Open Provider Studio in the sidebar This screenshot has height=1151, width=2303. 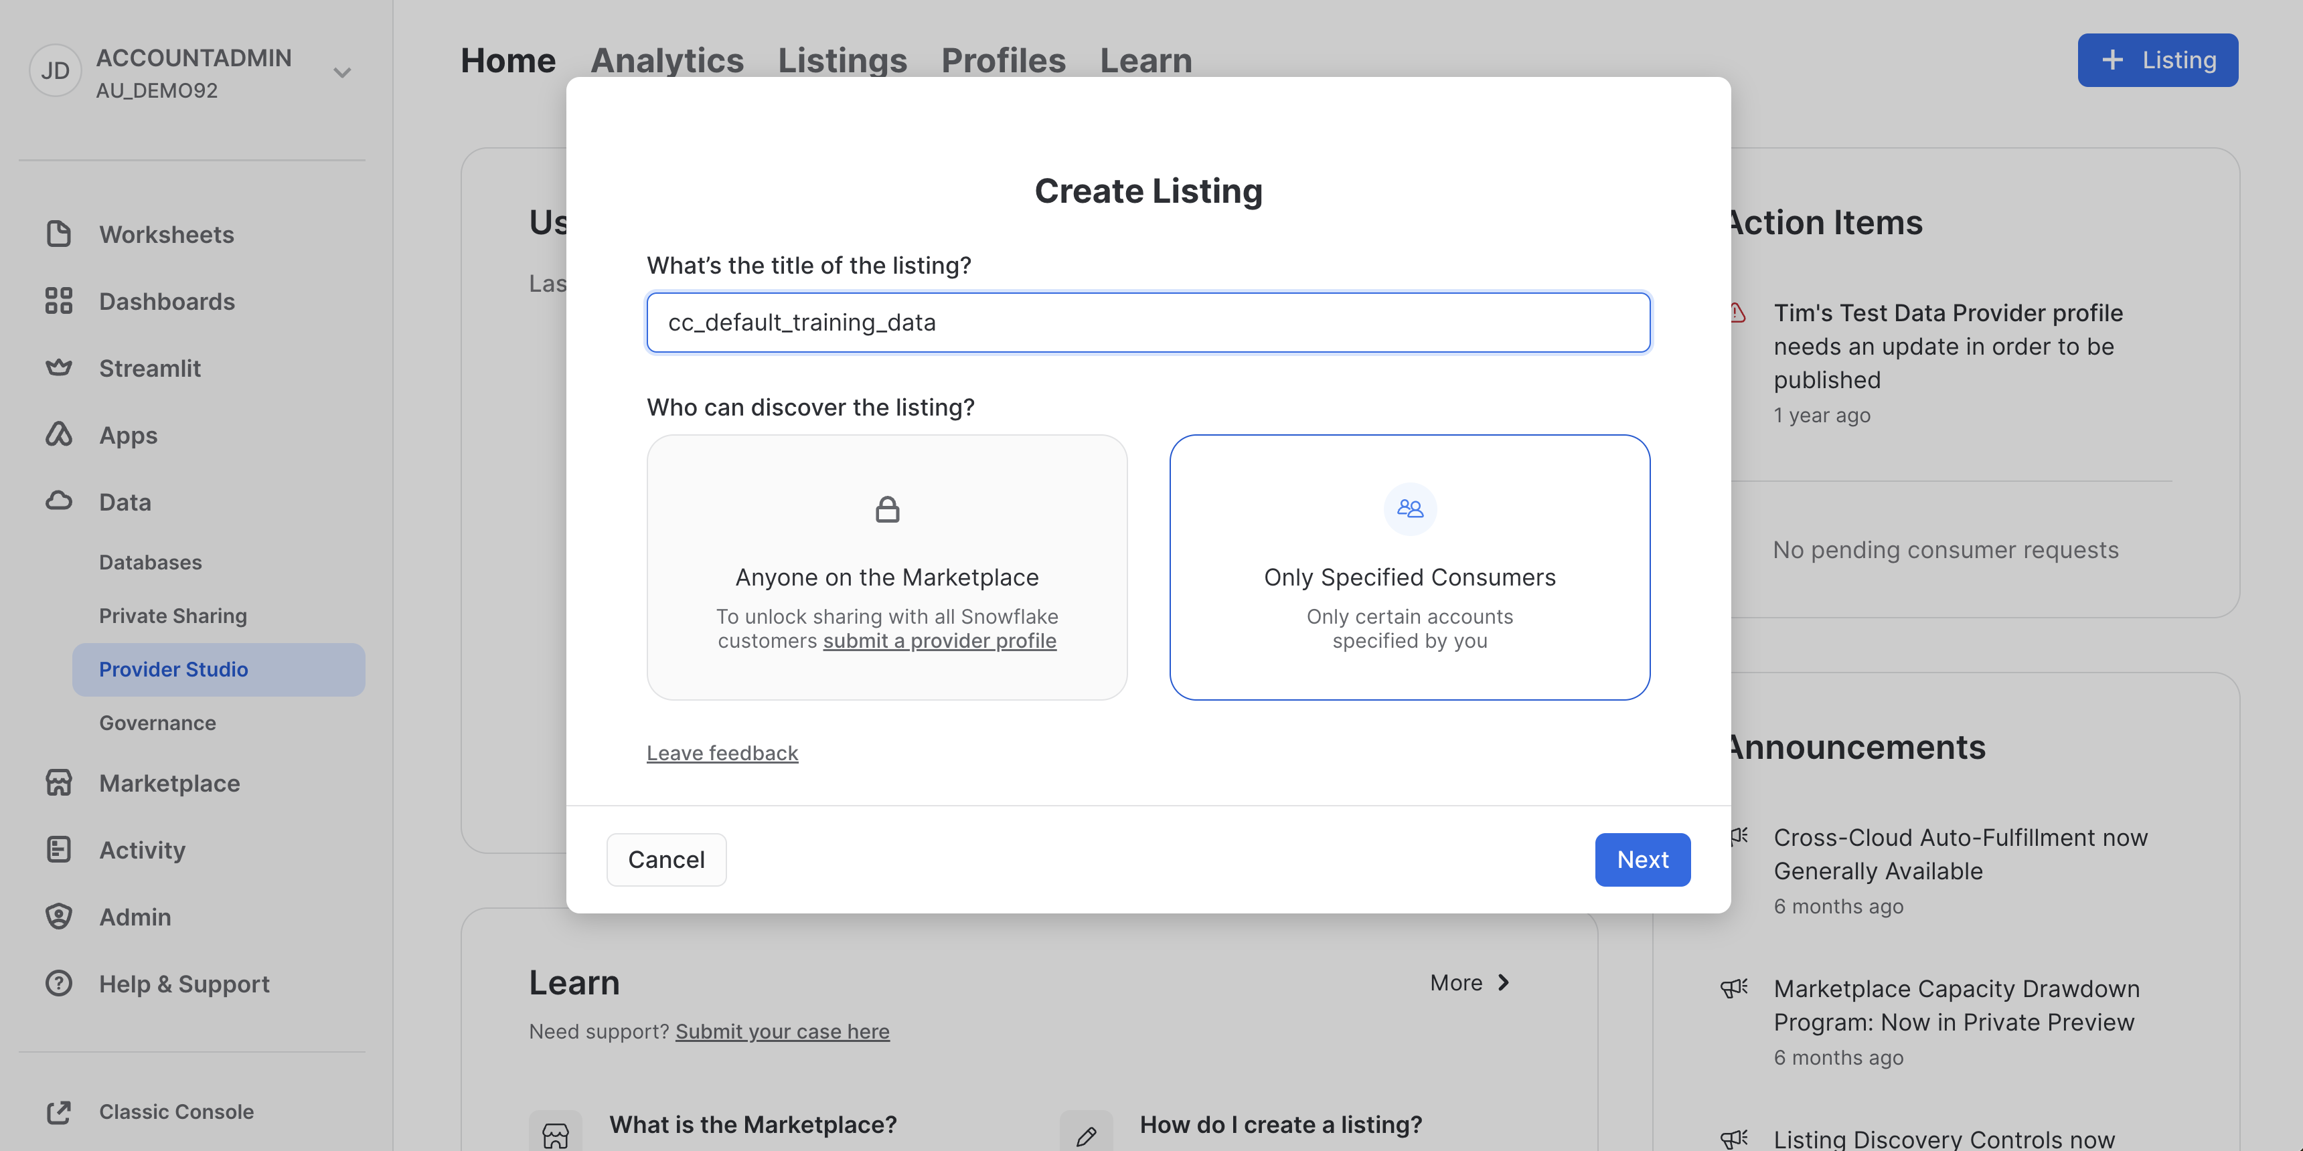pyautogui.click(x=173, y=669)
